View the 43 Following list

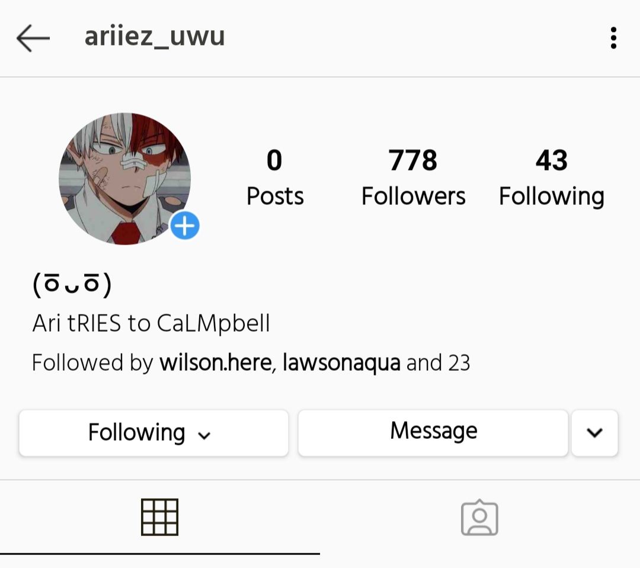pyautogui.click(x=552, y=178)
